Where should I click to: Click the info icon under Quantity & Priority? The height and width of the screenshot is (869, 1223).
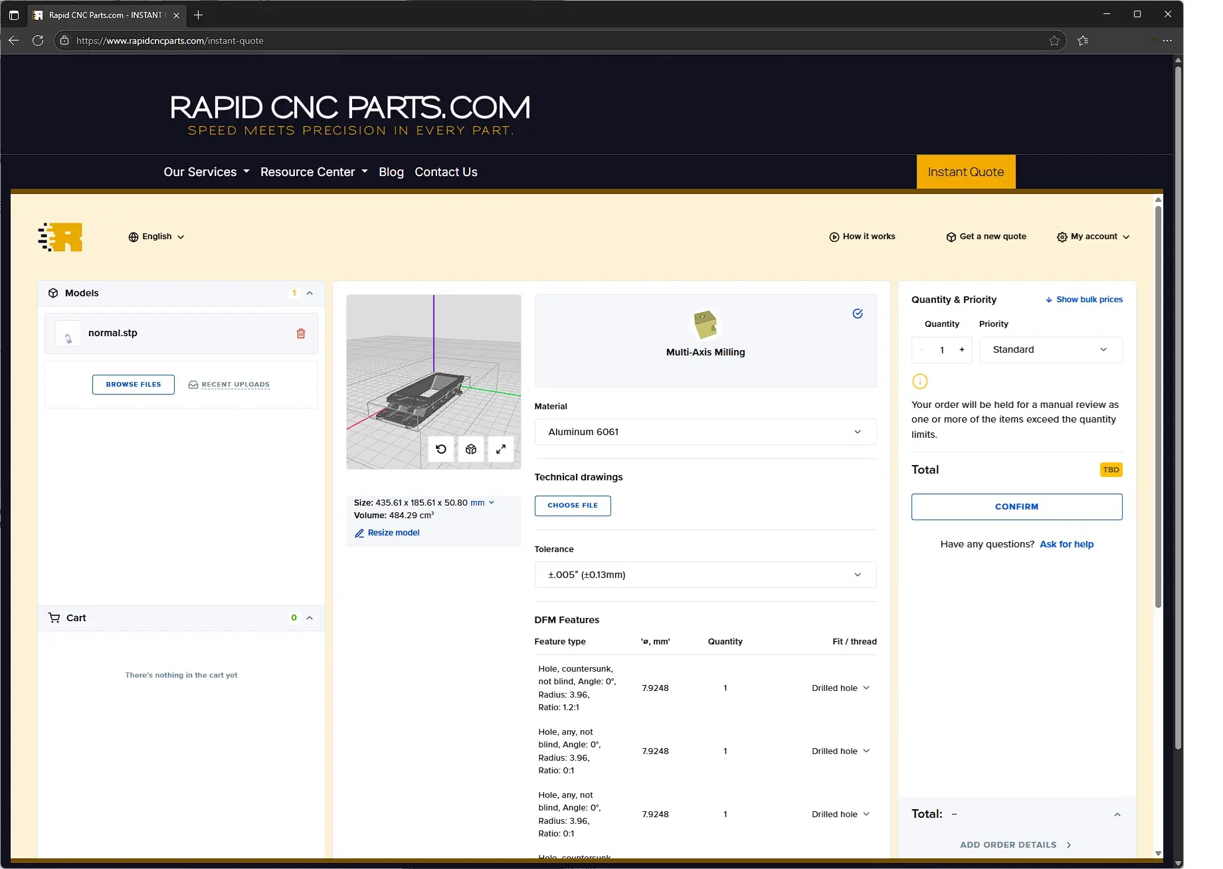[919, 381]
